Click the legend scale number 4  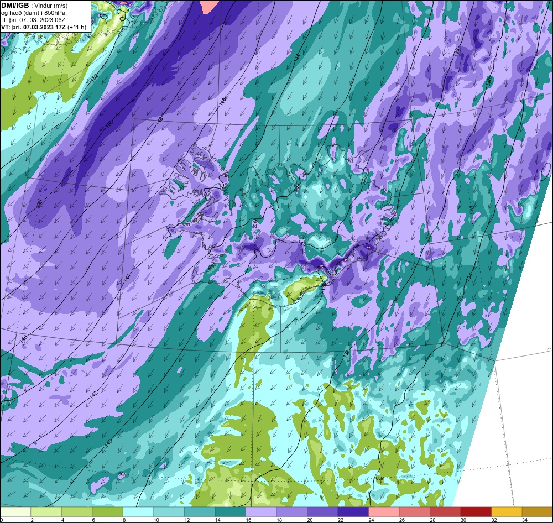[62, 520]
